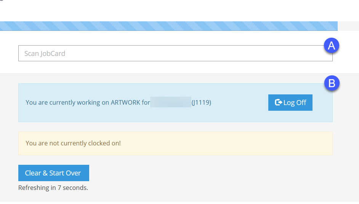Click the blue circle marker labeled A
Image resolution: width=359 pixels, height=204 pixels.
pos(332,46)
